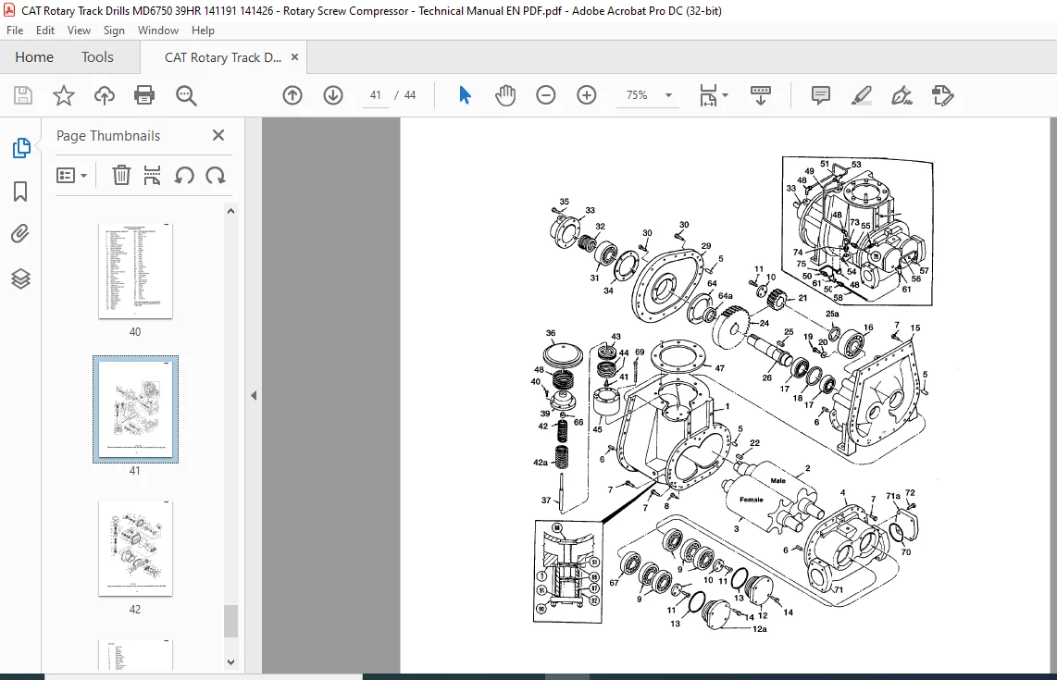The image size is (1057, 680).
Task: Switch to the Home tab
Action: 34,57
